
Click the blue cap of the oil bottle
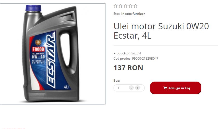pos(33,8)
